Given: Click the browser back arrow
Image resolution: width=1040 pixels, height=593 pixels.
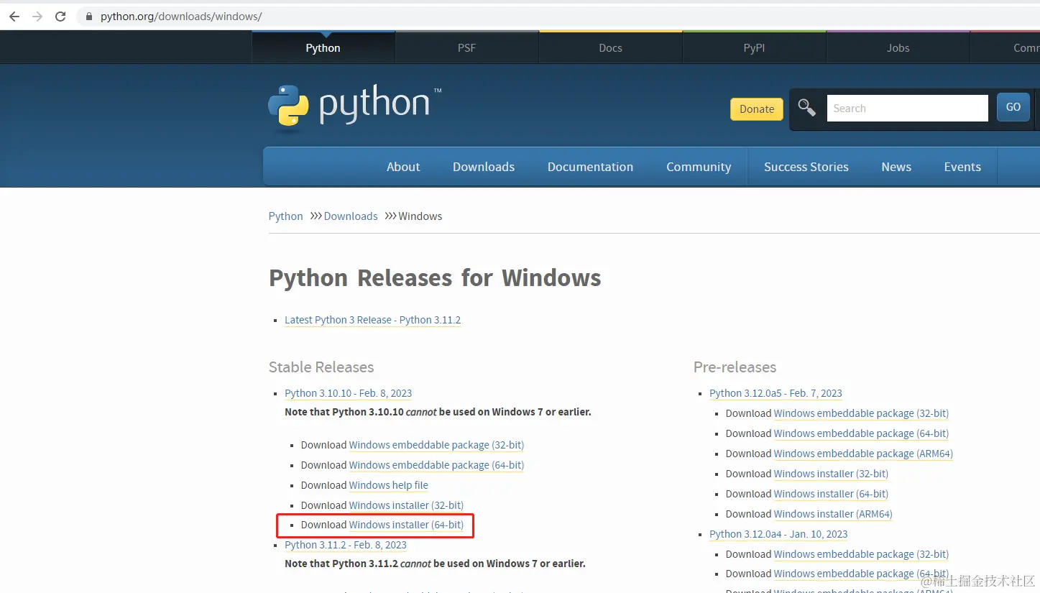Looking at the screenshot, I should tap(14, 17).
